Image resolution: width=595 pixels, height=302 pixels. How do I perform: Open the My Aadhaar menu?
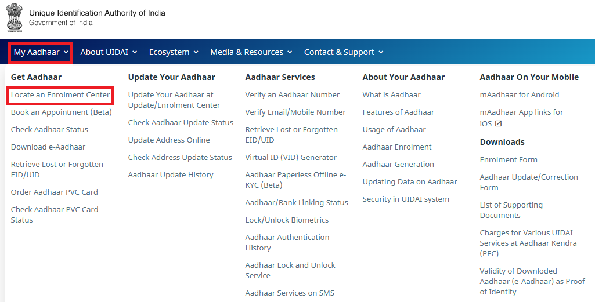tap(41, 52)
